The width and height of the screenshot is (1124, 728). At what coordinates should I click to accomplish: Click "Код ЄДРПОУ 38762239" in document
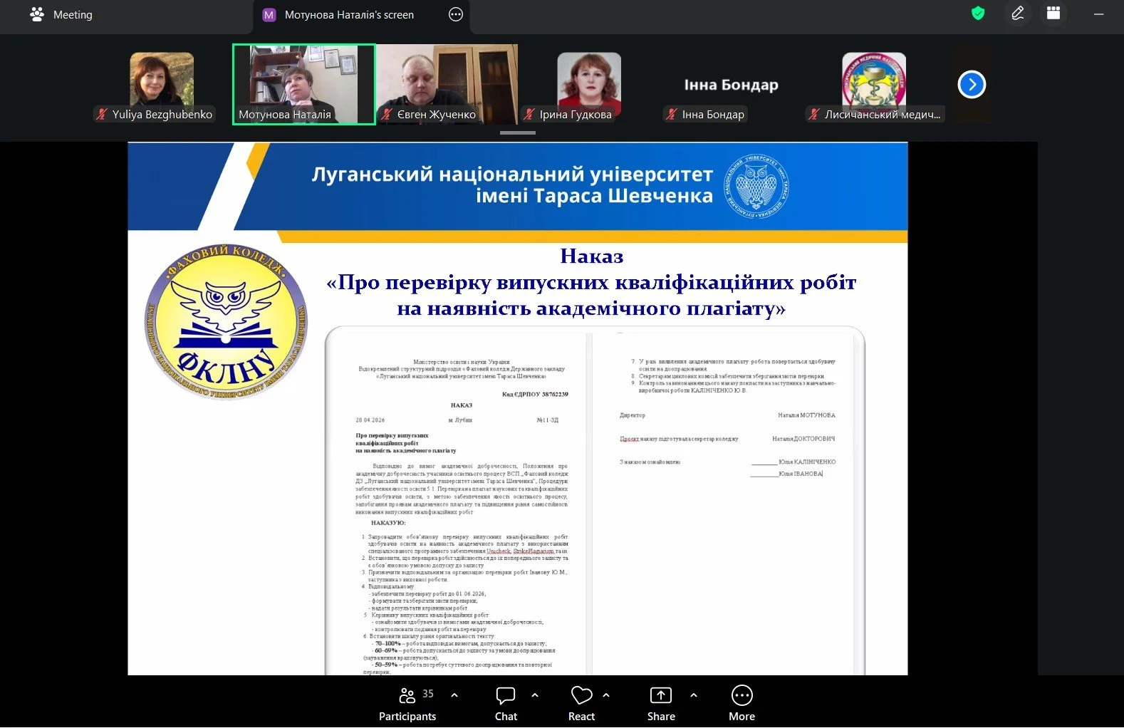click(x=535, y=394)
